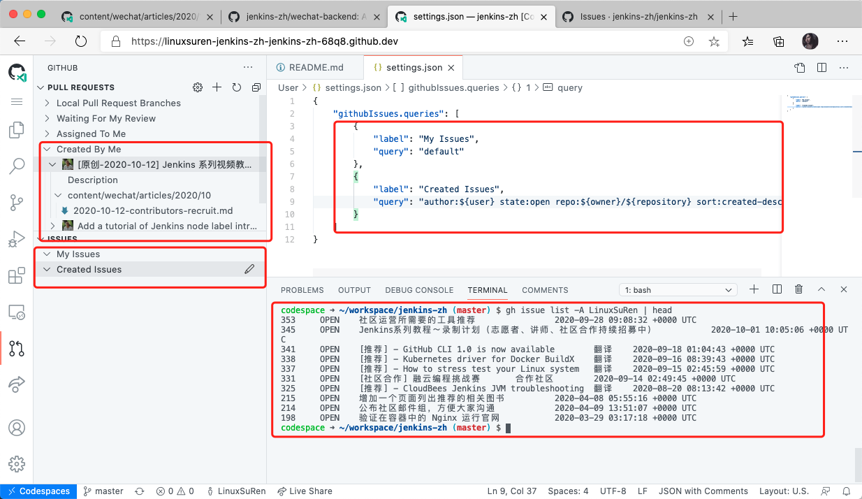
Task: Open the PR Description item
Action: (93, 180)
